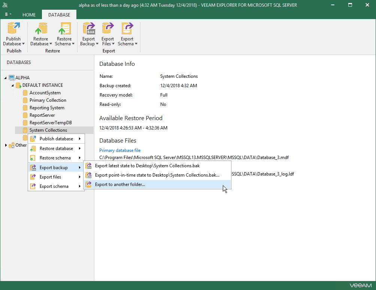Screen dimensions: 376x290
Task: Click the DEFAULT INSTANCE icon
Action: pos(18,85)
